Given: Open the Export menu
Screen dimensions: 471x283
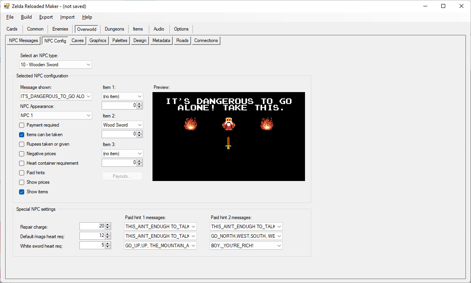Looking at the screenshot, I should [46, 17].
